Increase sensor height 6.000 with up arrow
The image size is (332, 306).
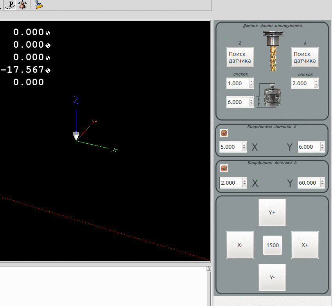(x=251, y=100)
